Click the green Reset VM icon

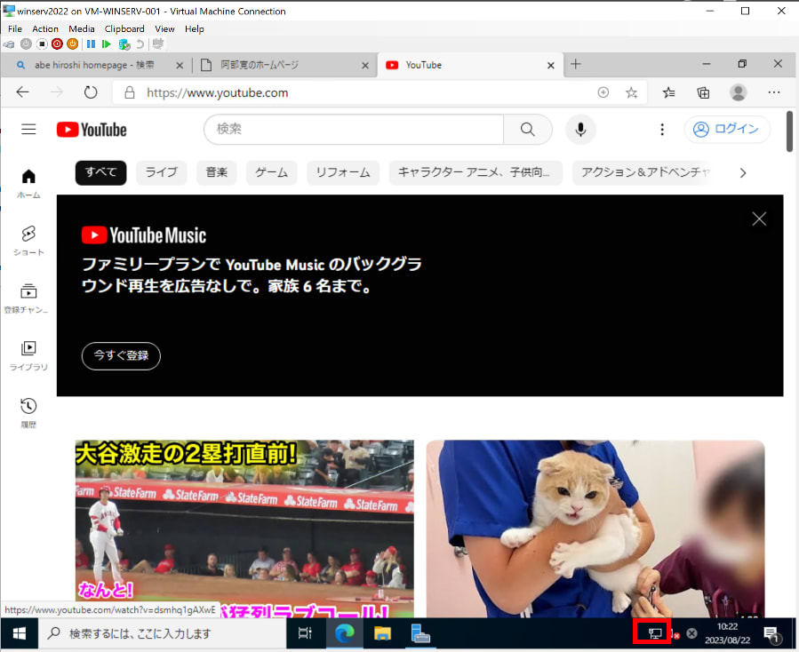[x=106, y=44]
